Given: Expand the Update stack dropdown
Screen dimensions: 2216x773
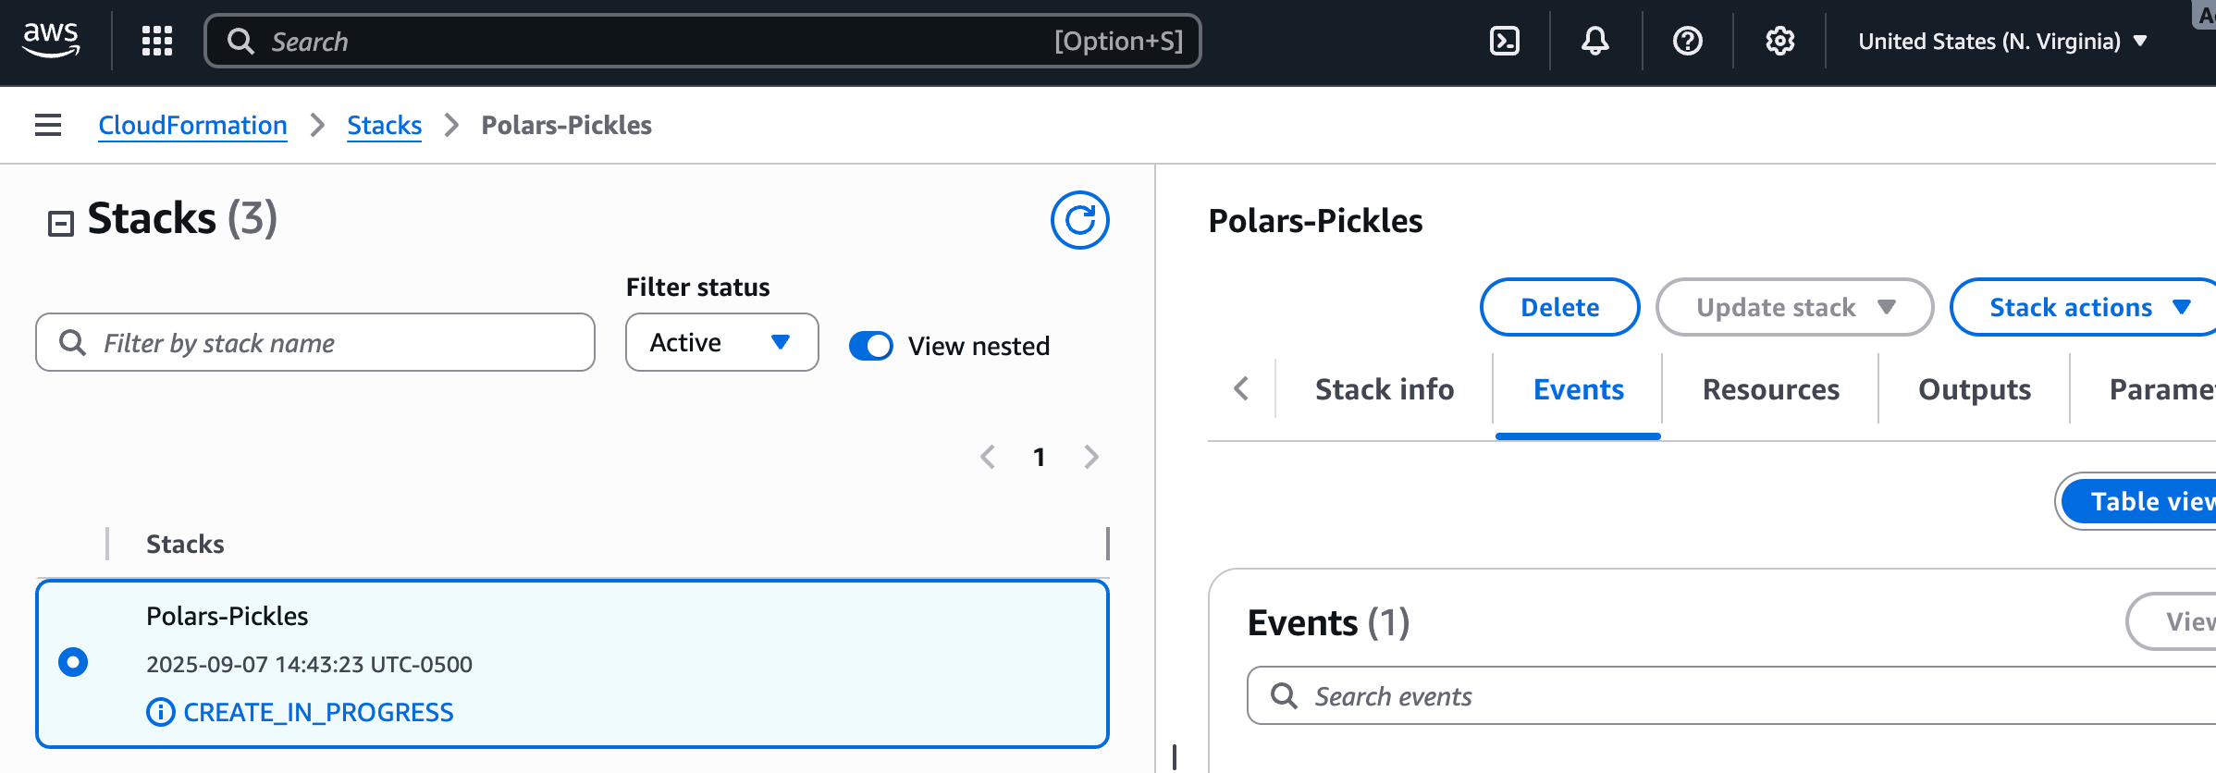Looking at the screenshot, I should 1794,307.
